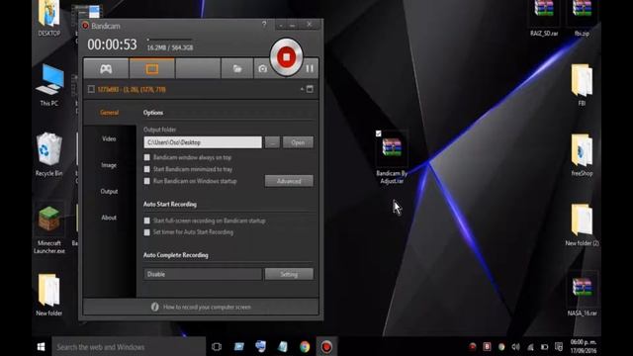Open the About tab
This screenshot has width=633, height=356.
click(109, 218)
